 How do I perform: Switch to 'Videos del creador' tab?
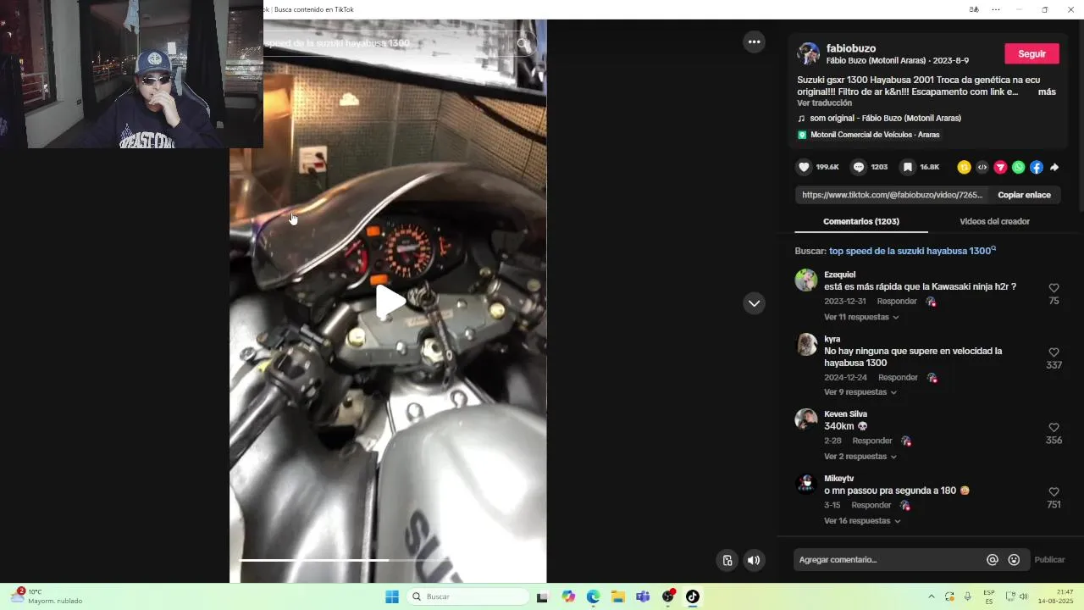click(994, 221)
